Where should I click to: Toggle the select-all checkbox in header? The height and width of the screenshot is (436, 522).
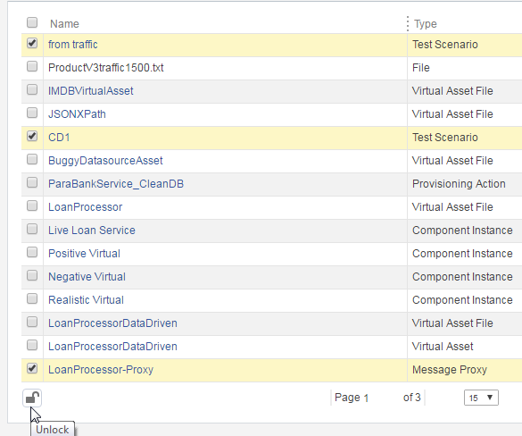coord(32,22)
